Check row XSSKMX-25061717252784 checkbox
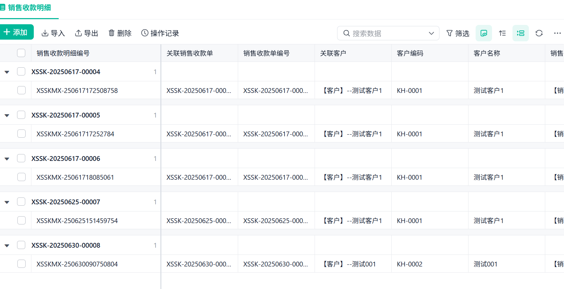Viewport: 564px width, 289px height. point(21,134)
